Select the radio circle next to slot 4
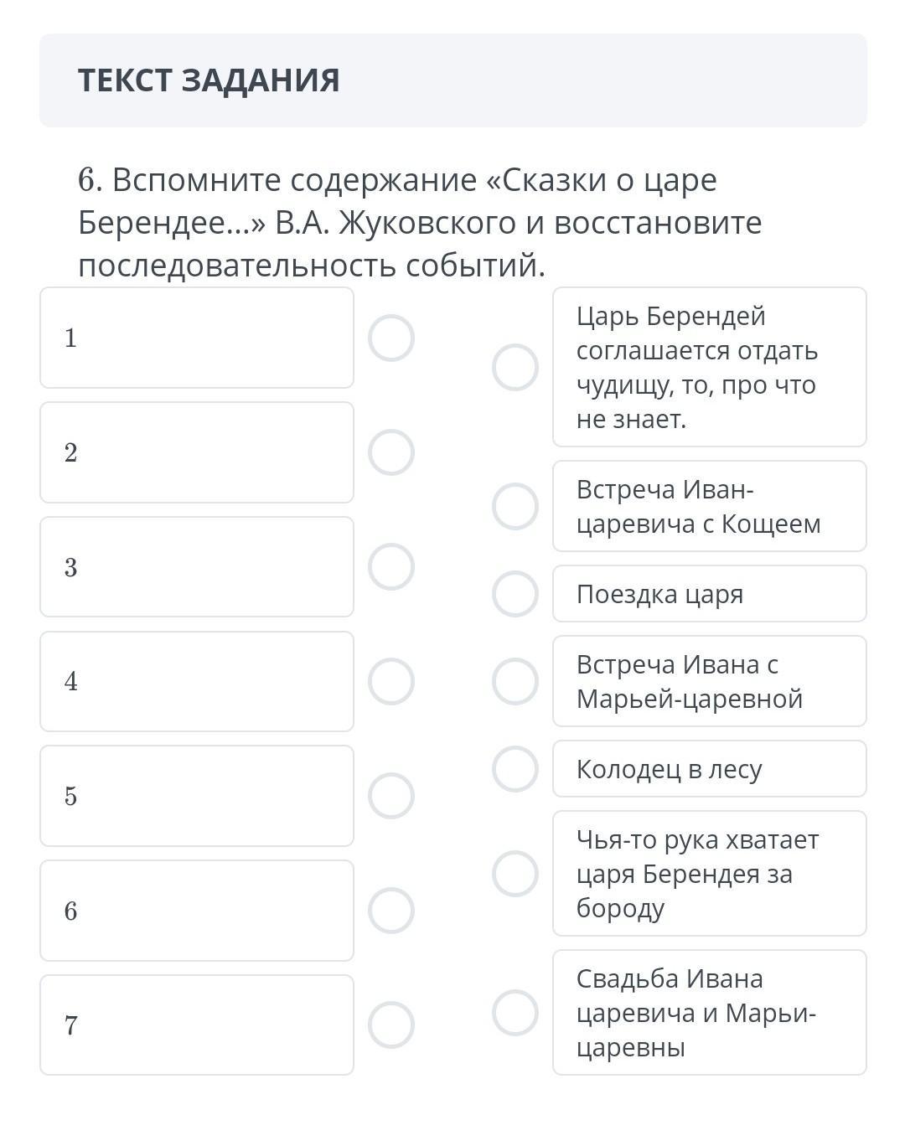 [391, 682]
